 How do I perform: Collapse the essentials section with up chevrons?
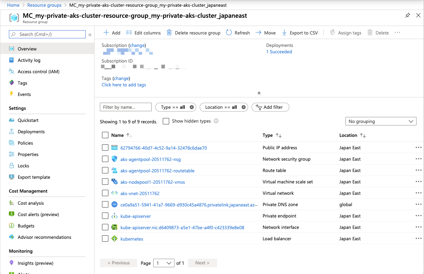pyautogui.click(x=259, y=93)
